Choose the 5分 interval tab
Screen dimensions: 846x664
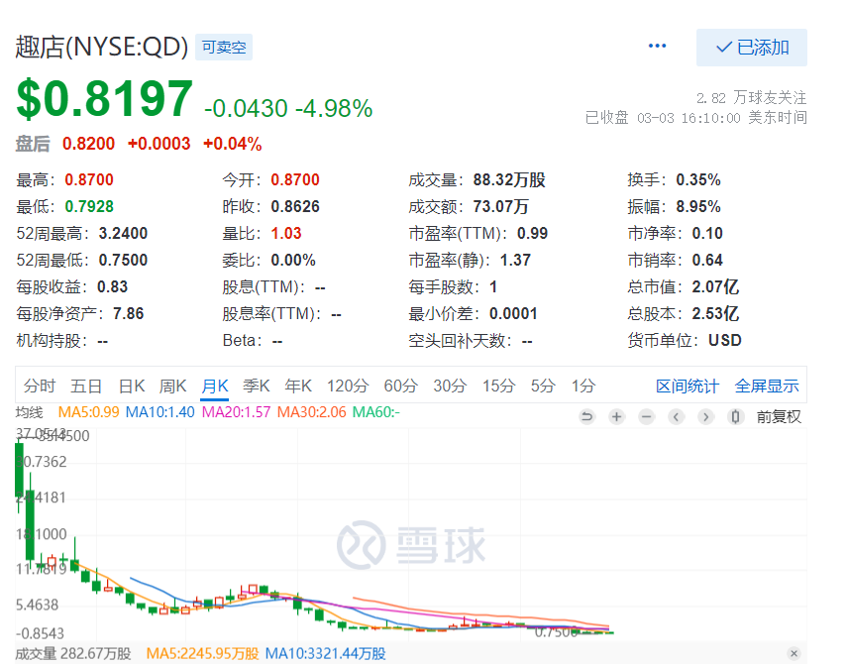pos(543,387)
